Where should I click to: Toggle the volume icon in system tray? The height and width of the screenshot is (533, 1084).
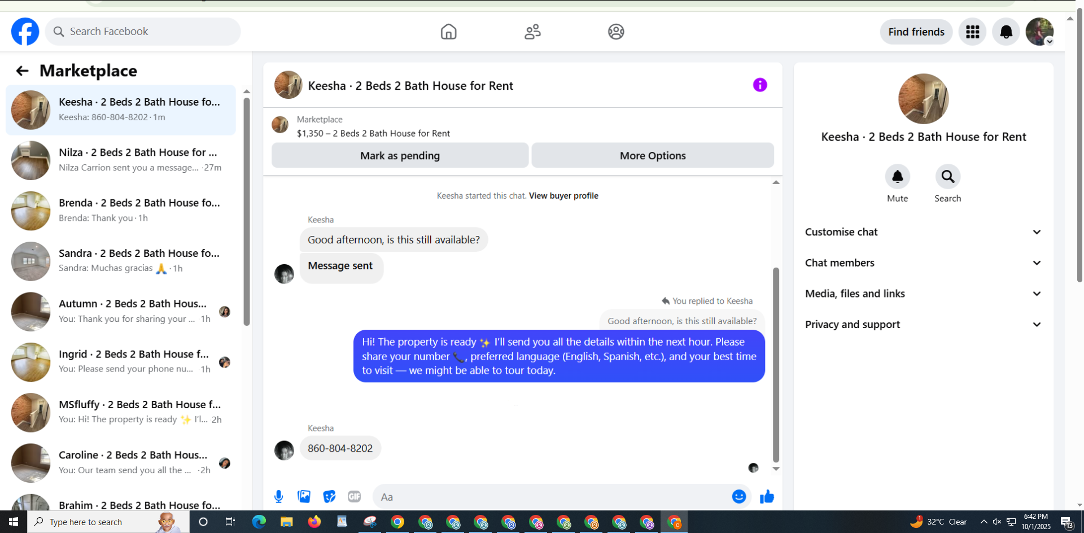pos(997,522)
